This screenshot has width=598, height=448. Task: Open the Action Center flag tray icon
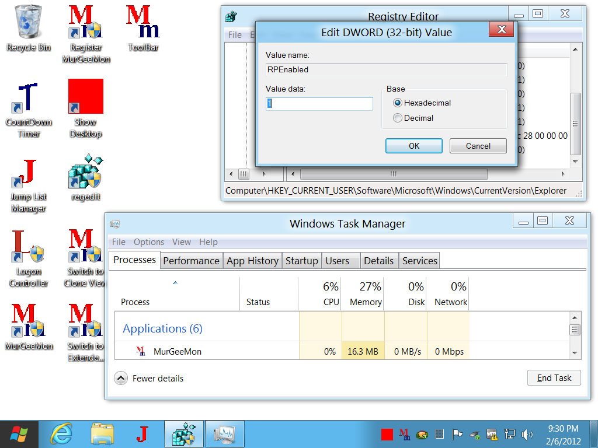[457, 434]
